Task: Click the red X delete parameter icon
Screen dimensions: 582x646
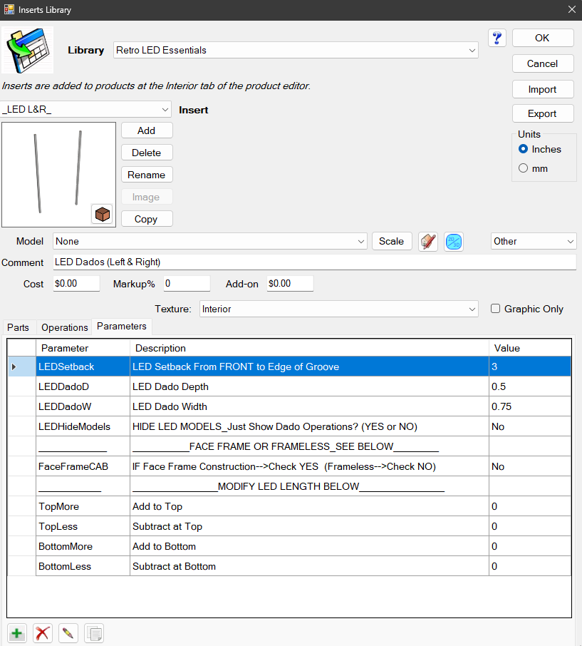Action: tap(43, 632)
